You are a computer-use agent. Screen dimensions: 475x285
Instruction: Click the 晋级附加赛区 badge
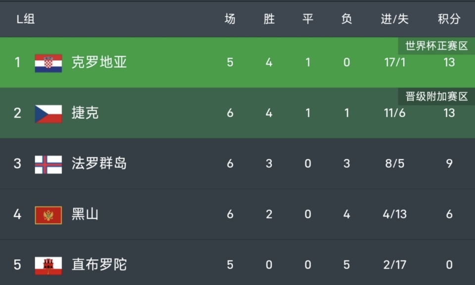point(436,96)
